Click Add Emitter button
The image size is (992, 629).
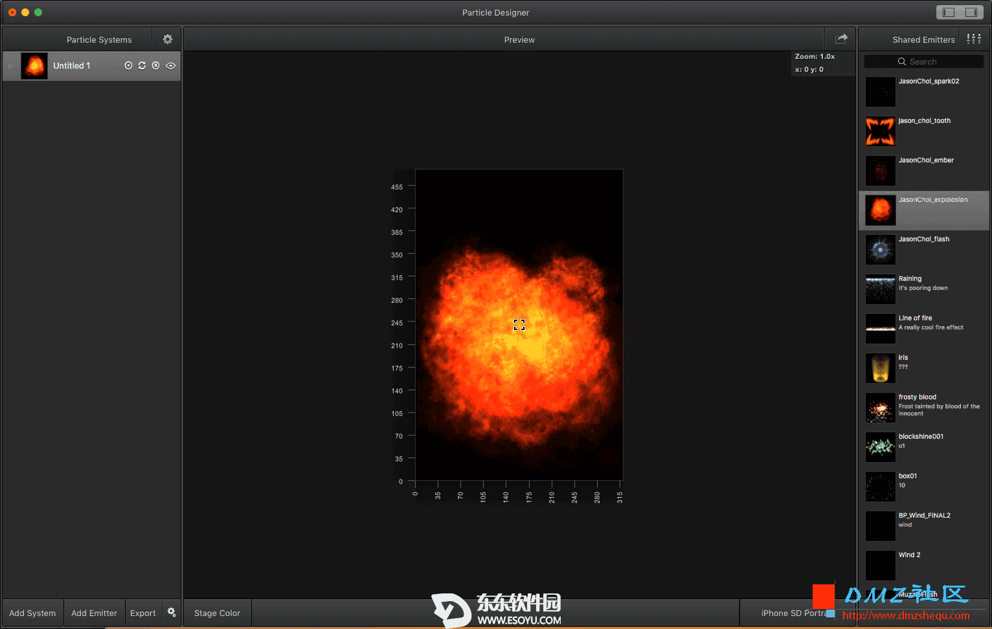click(94, 613)
